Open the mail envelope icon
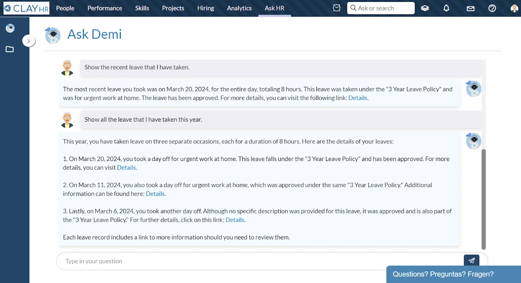 (x=471, y=8)
